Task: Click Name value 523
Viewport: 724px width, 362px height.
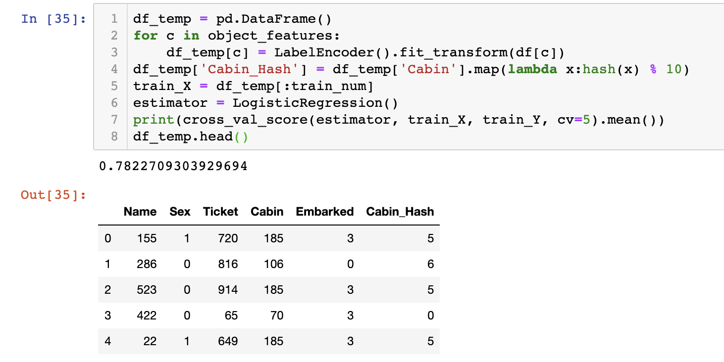Action: pos(147,290)
